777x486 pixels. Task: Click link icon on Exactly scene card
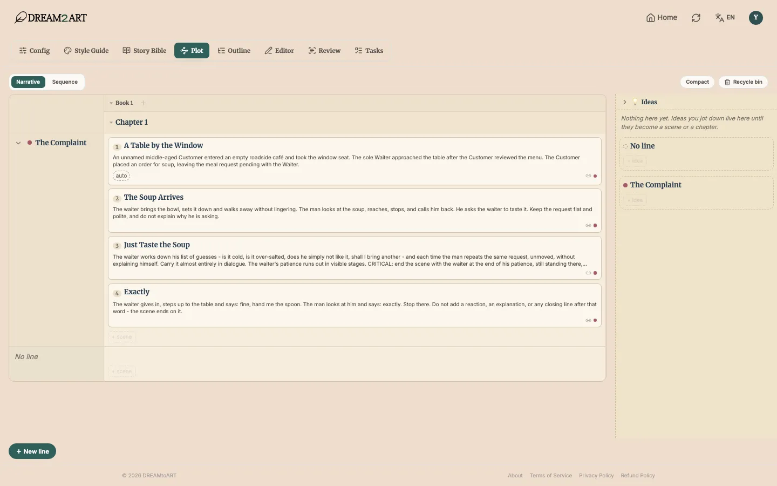(x=588, y=321)
